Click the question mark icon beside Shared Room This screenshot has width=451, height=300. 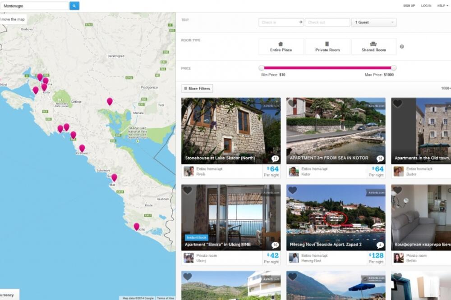400,46
